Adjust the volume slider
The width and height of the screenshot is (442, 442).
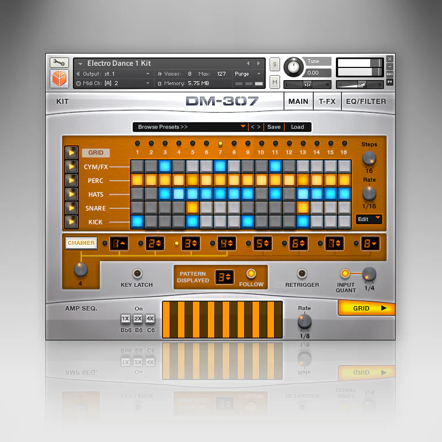click(360, 85)
